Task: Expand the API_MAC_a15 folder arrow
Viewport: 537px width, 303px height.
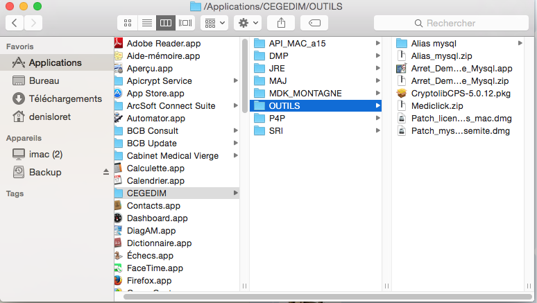Action: (377, 43)
